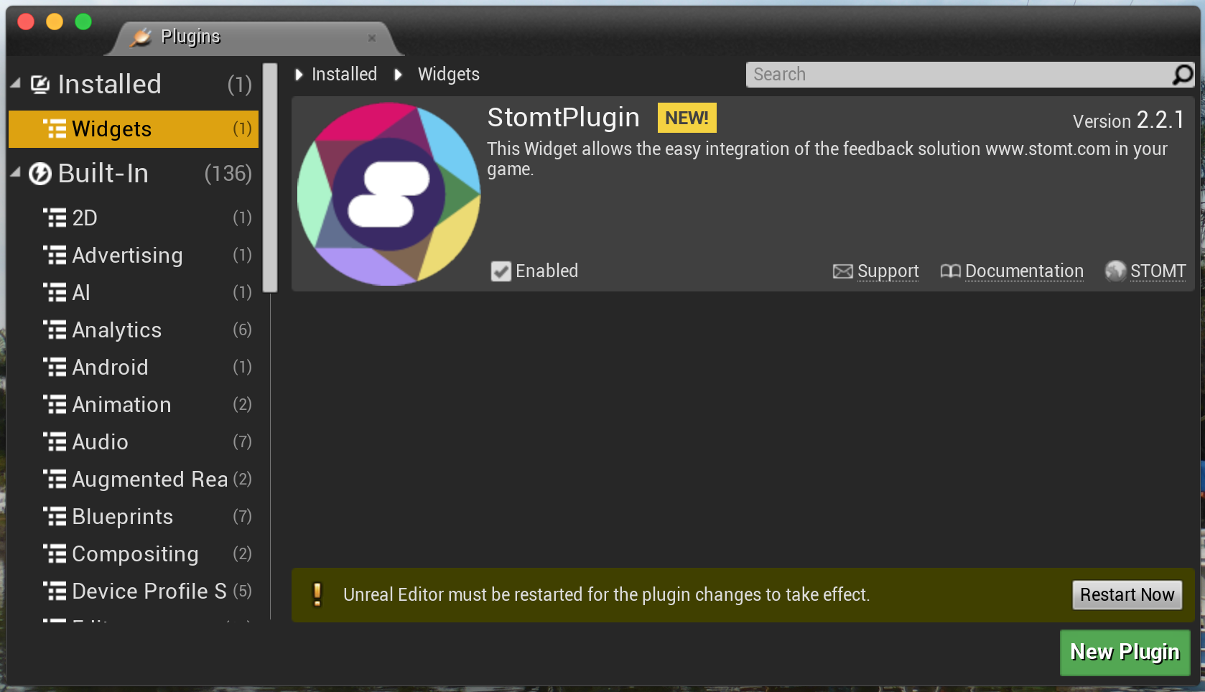Screen dimensions: 1205x692
Task: Click arrow before Installed breadcrumb
Action: point(299,75)
